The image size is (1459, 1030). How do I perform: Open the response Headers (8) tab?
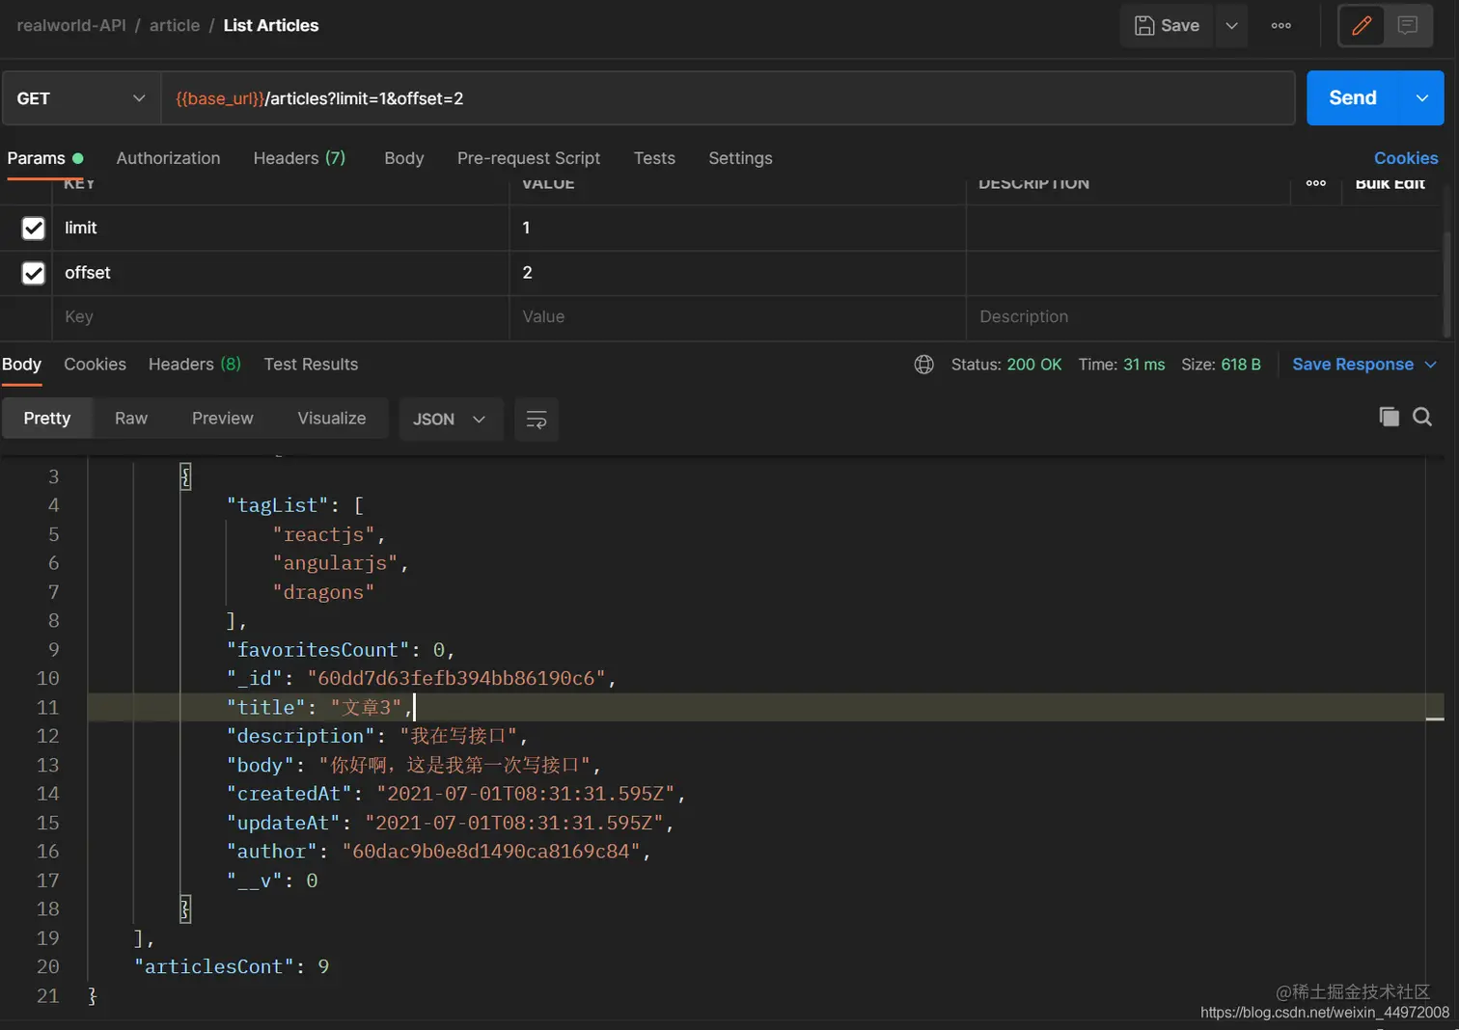pyautogui.click(x=194, y=365)
